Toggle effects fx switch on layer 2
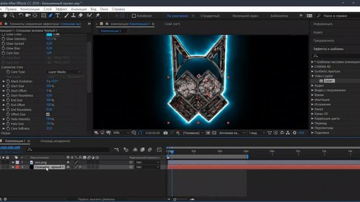360x202 pixels. click(x=80, y=167)
